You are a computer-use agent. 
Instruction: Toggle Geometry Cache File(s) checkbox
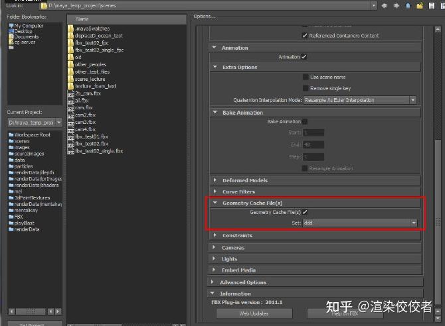(305, 212)
